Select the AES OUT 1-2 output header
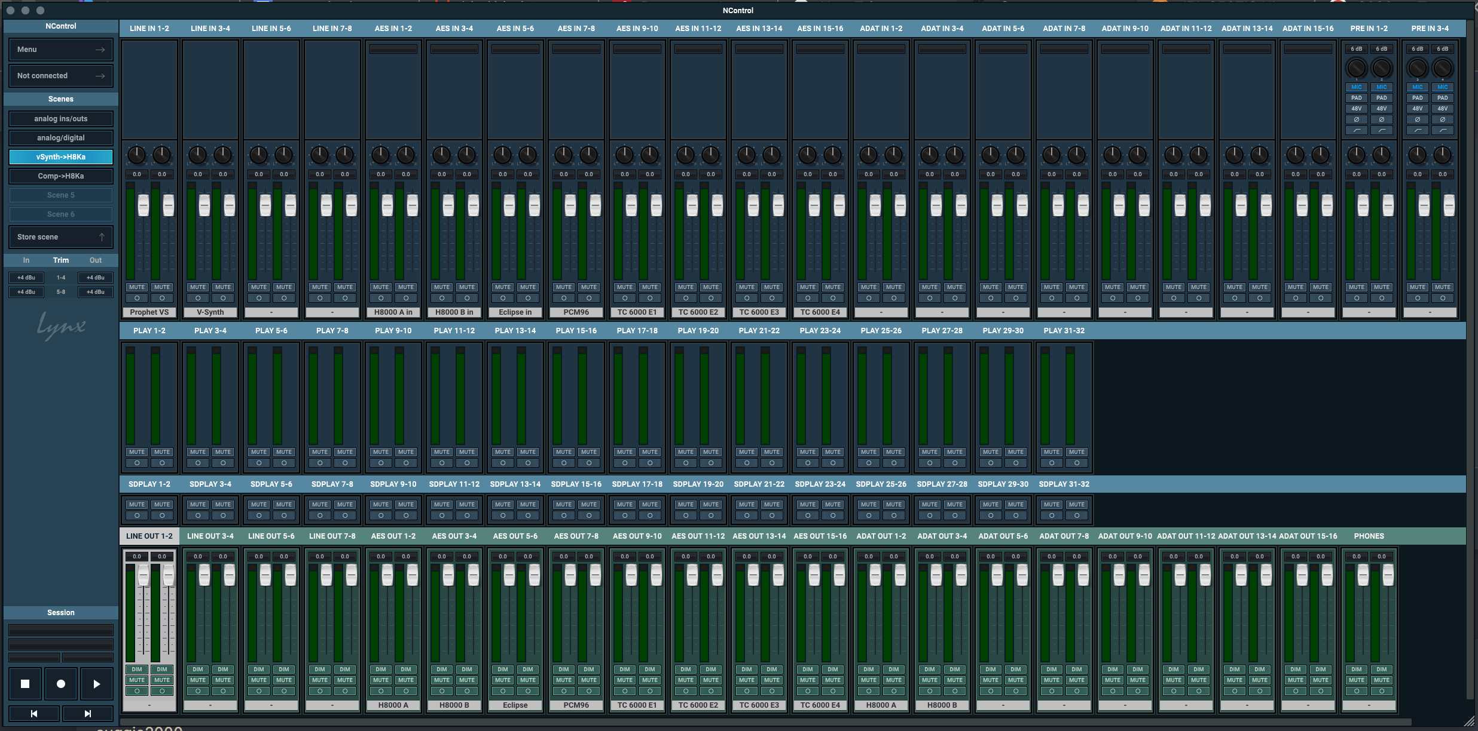Viewport: 1478px width, 731px height. (x=393, y=536)
